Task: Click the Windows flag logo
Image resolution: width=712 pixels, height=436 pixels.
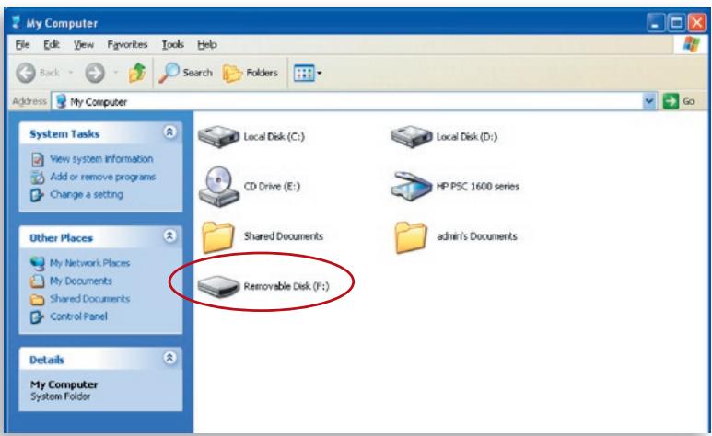Action: click(x=691, y=44)
